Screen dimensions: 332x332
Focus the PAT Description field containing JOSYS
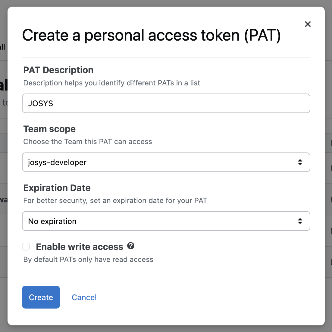166,103
